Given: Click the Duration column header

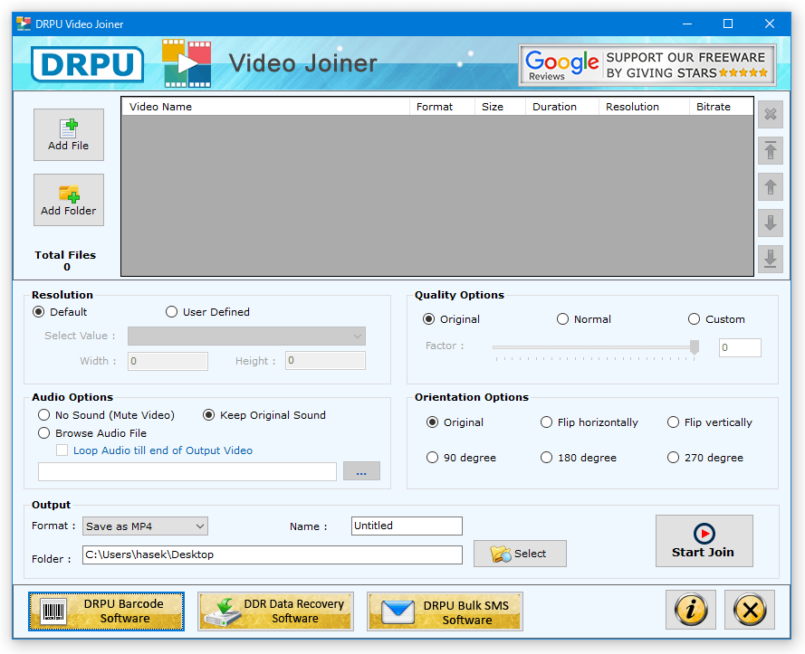Looking at the screenshot, I should pyautogui.click(x=562, y=107).
